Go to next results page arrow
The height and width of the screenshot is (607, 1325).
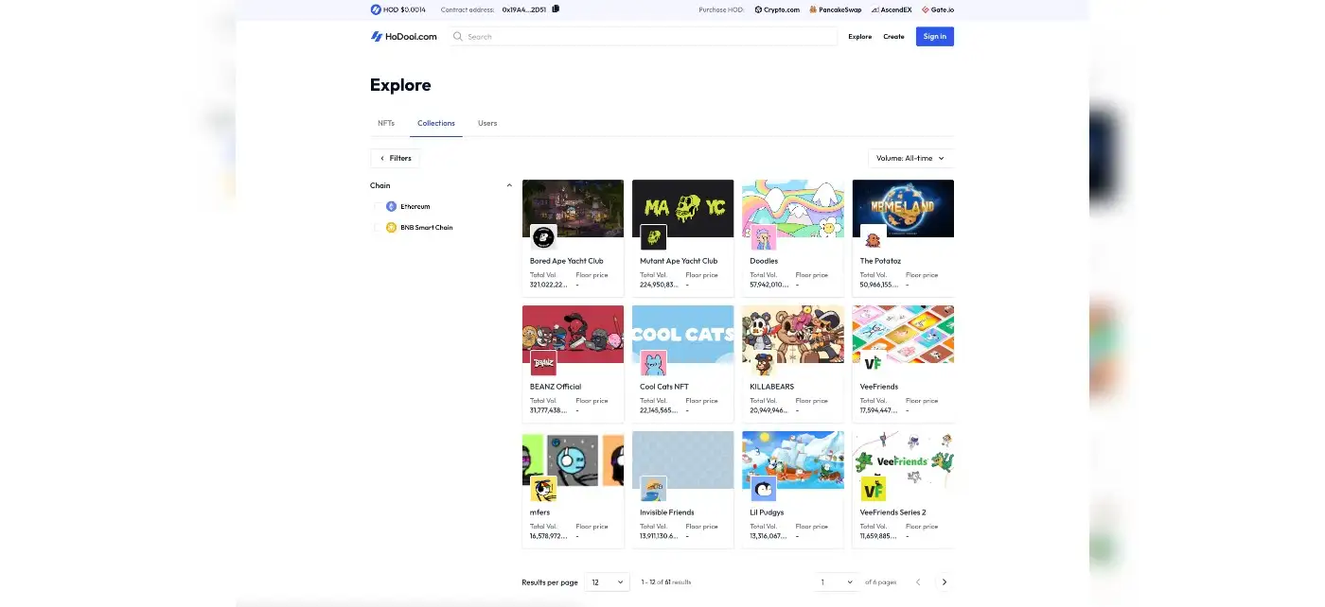pos(944,582)
